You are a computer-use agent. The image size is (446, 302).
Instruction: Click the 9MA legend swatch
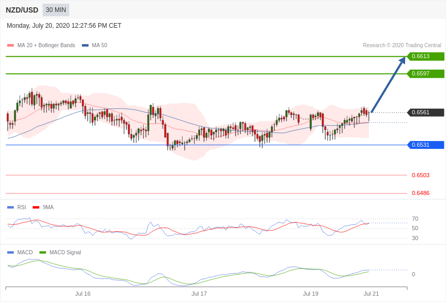coord(36,208)
